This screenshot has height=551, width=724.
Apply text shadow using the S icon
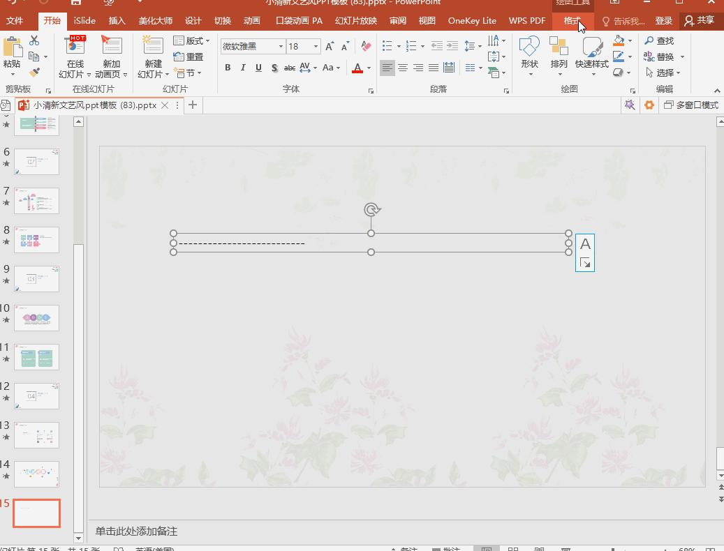274,67
